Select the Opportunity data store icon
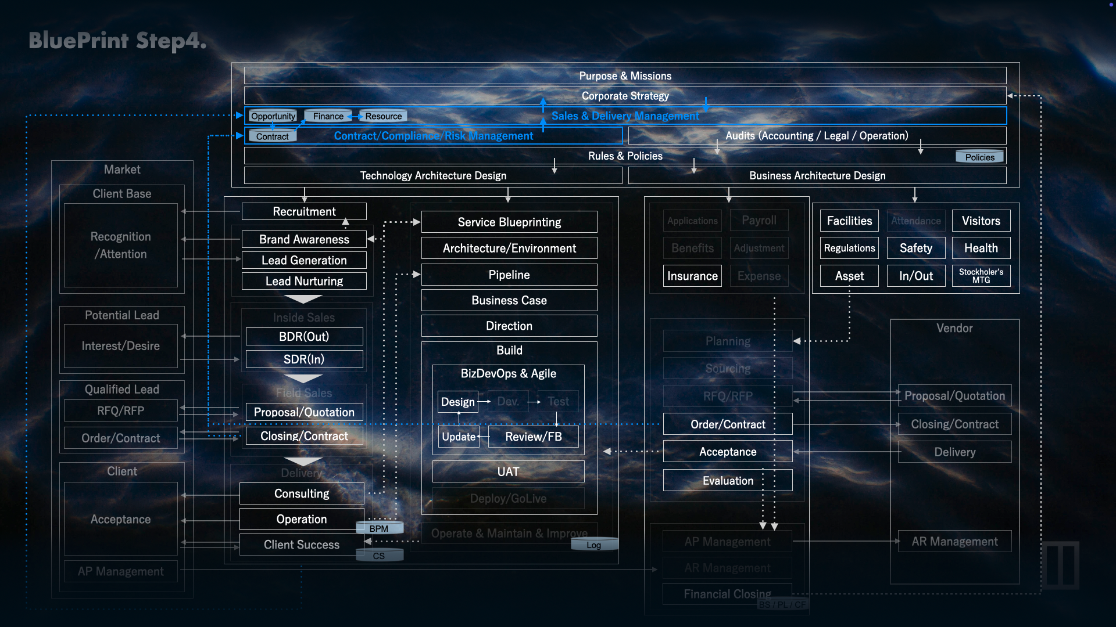Screen dimensions: 1116x627 coord(273,116)
